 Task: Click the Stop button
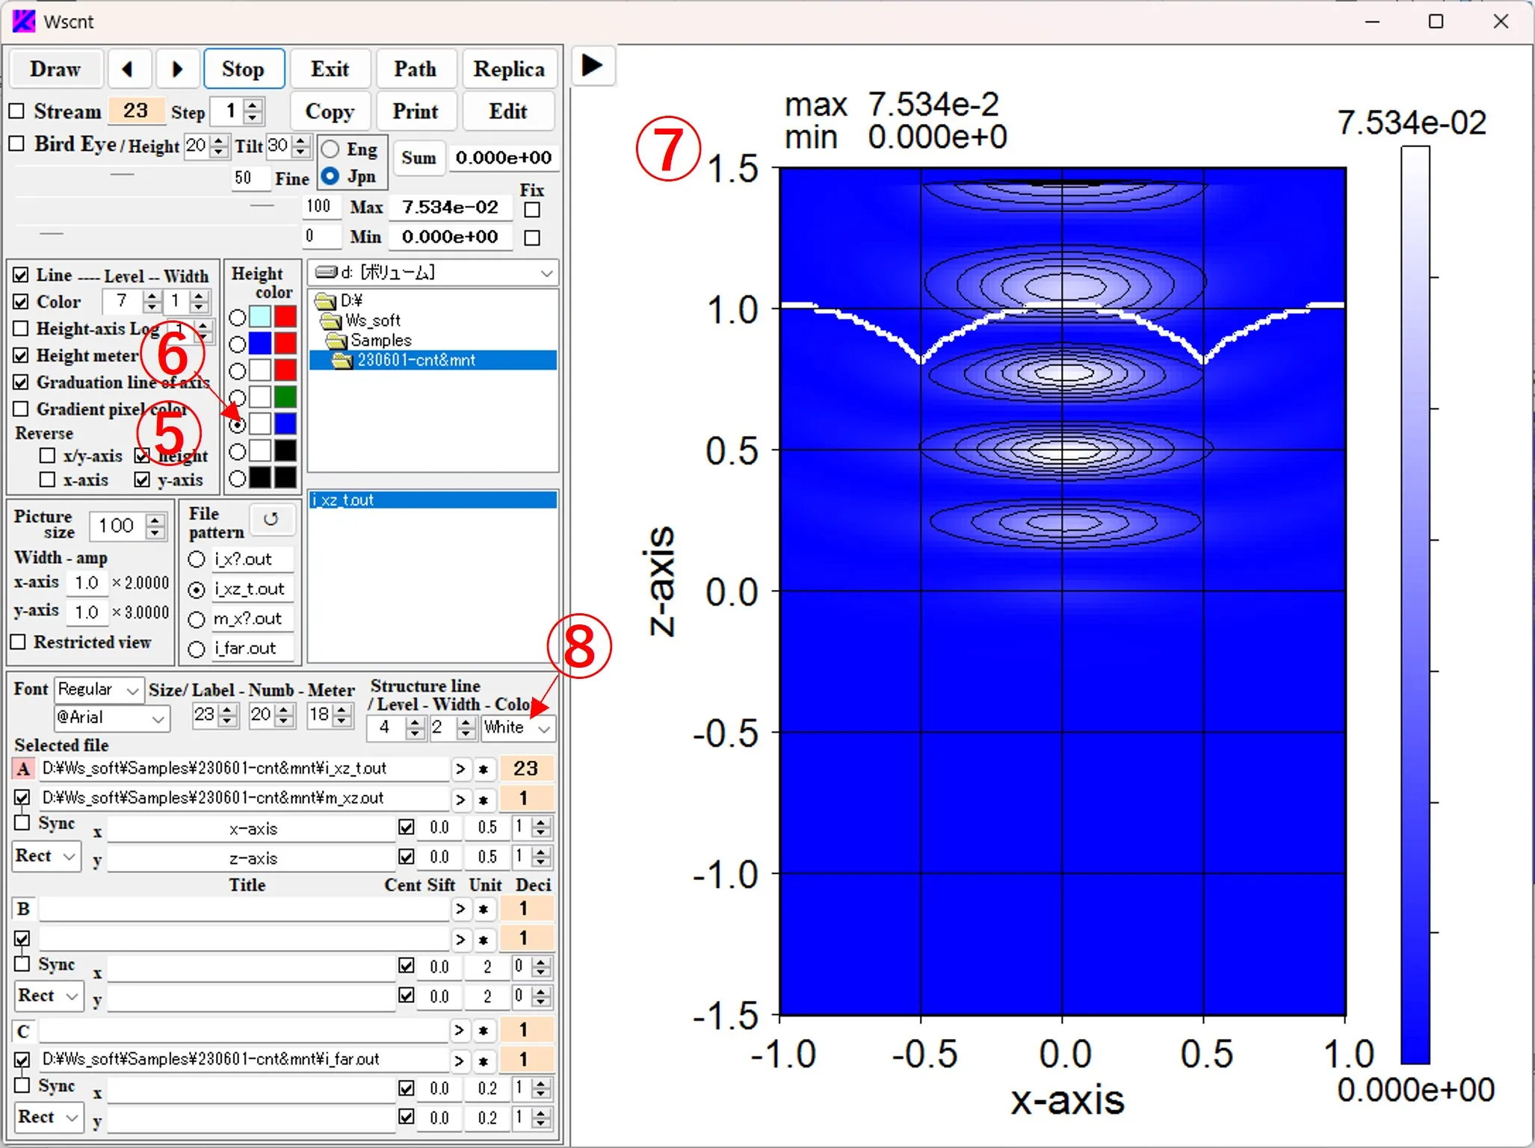pyautogui.click(x=244, y=69)
